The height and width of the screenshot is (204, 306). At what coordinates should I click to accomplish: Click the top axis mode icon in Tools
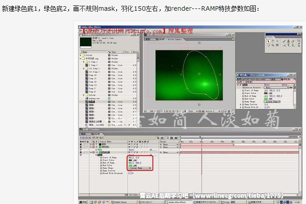pos(299,41)
